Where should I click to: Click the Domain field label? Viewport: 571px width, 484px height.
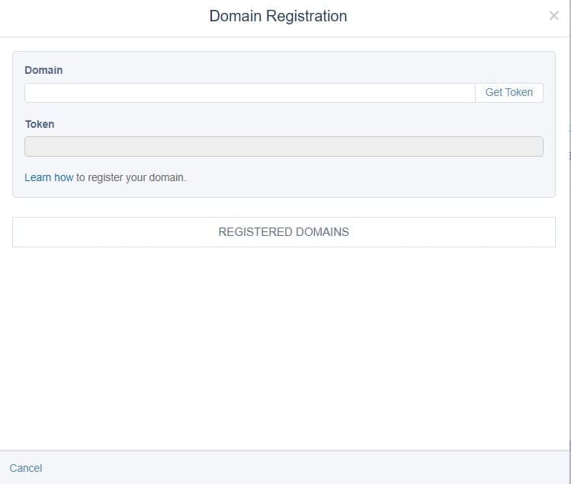[x=43, y=70]
